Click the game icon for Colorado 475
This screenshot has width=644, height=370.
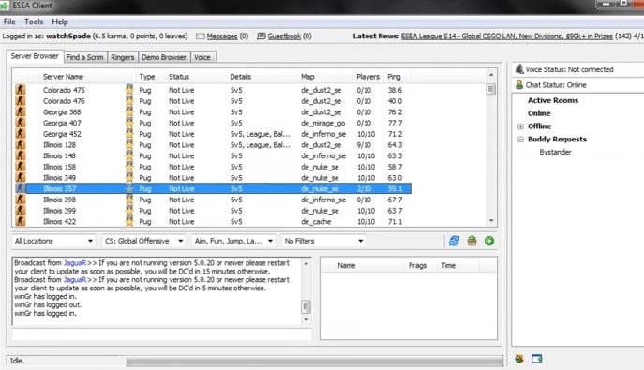pyautogui.click(x=20, y=89)
